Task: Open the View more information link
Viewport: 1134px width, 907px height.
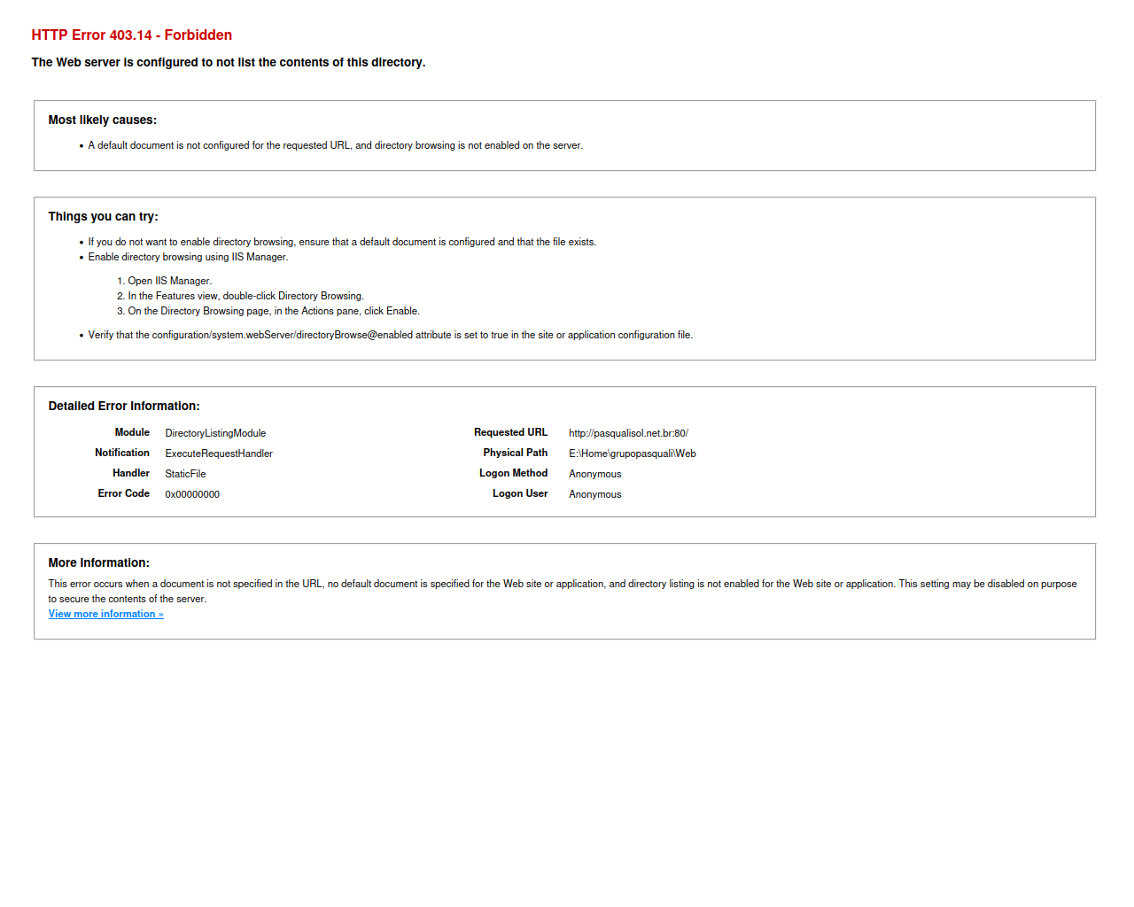Action: (105, 614)
